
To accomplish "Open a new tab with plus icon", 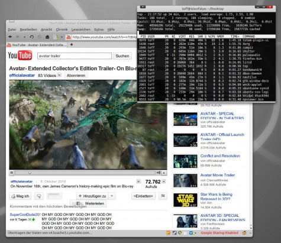I will (x=72, y=45).
